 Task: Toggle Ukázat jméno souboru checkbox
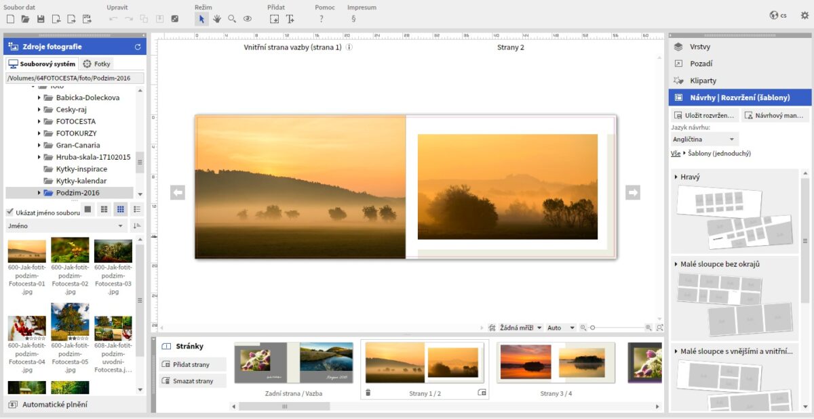(10, 212)
